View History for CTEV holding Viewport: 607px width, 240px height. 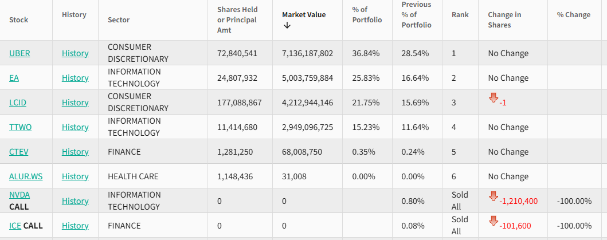[75, 152]
